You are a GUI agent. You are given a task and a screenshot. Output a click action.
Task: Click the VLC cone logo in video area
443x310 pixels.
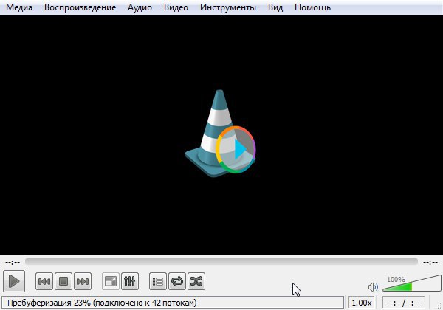(x=220, y=134)
